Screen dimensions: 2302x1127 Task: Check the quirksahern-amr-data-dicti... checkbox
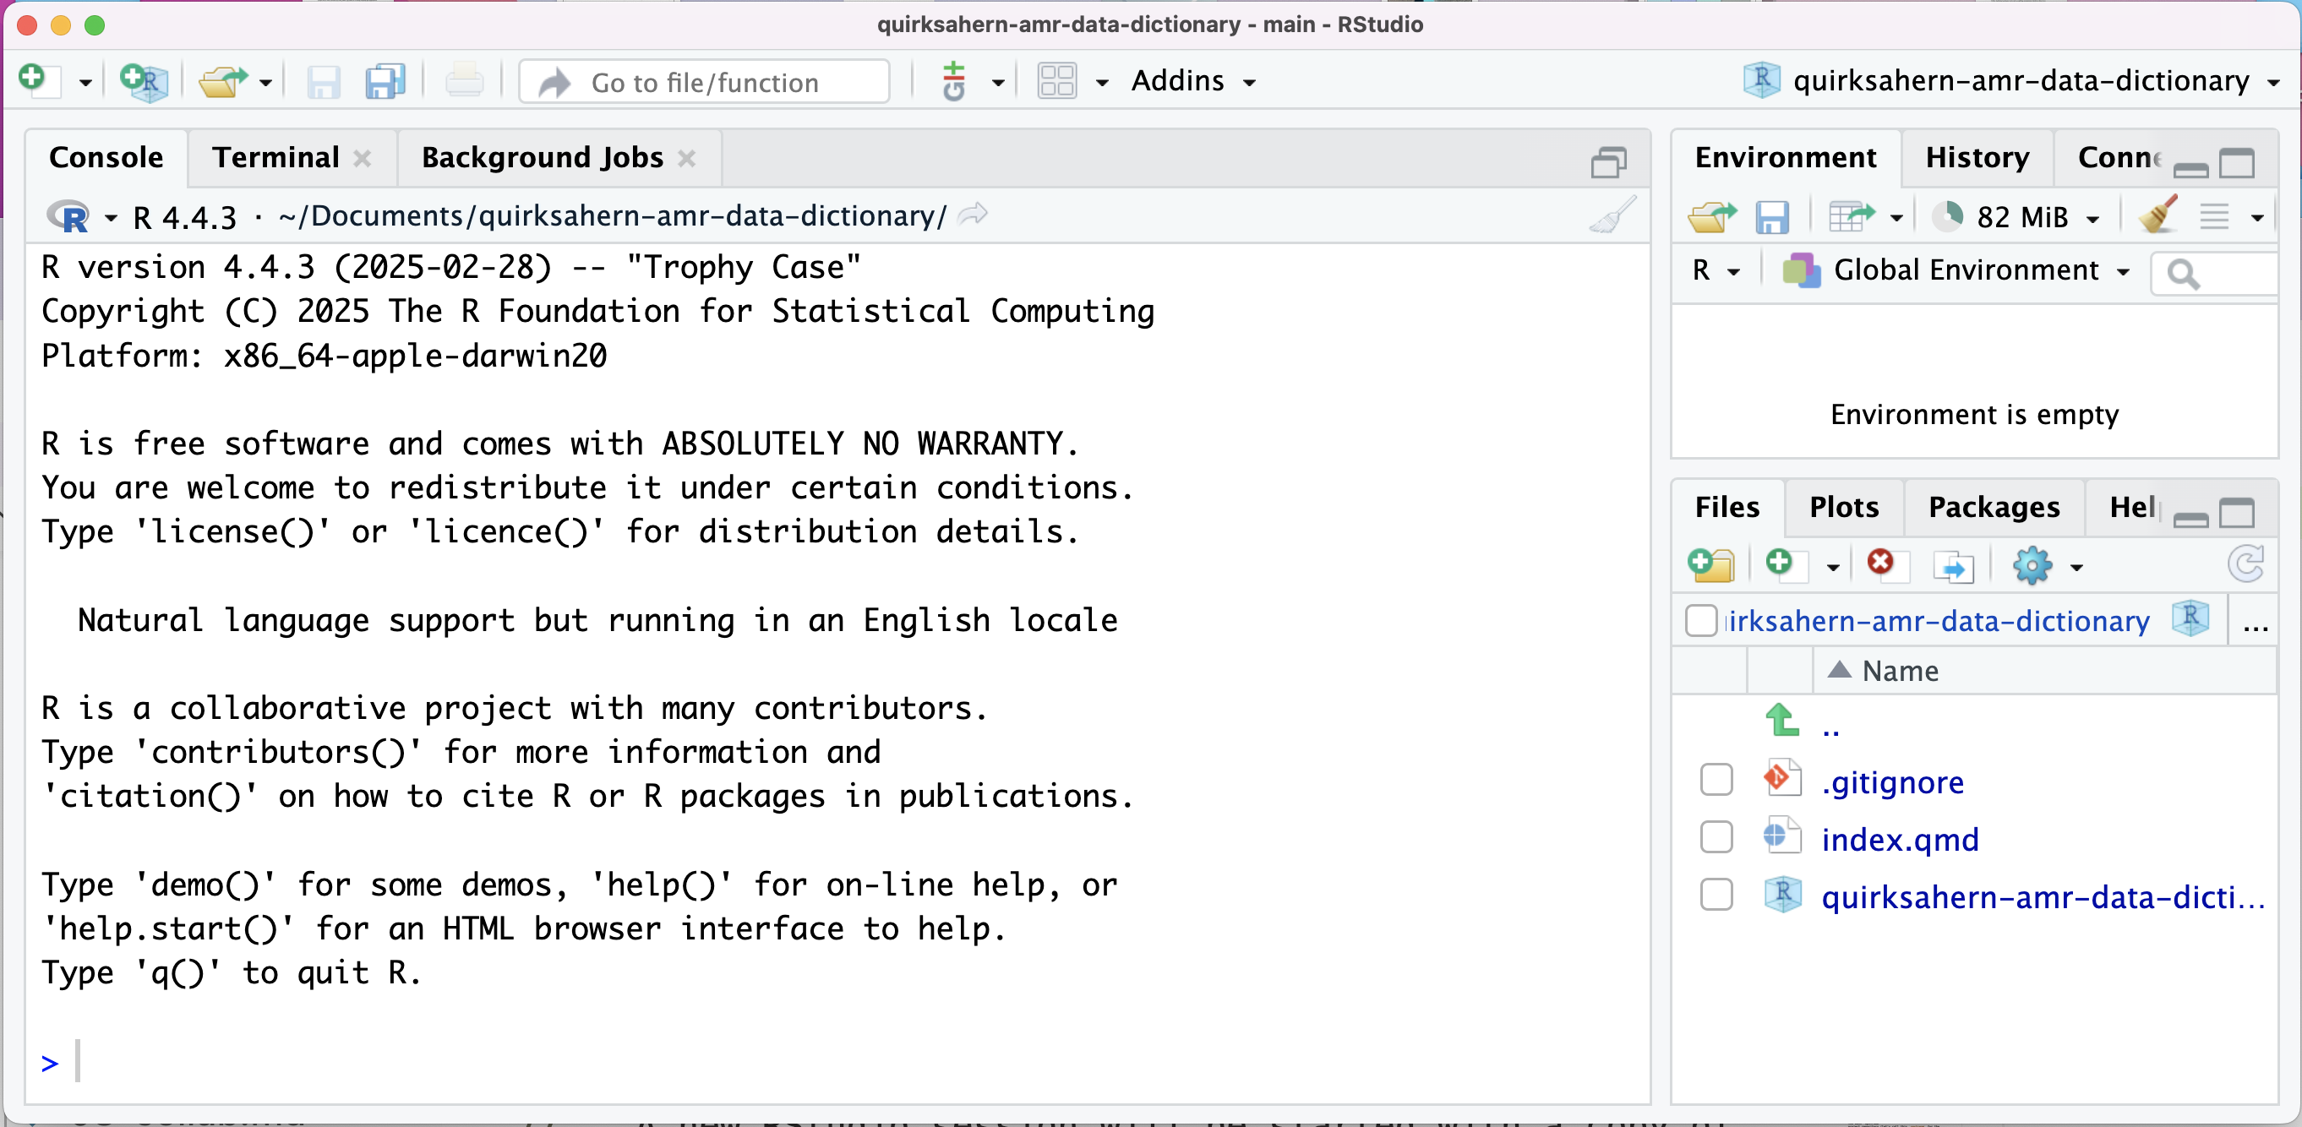coord(1716,896)
